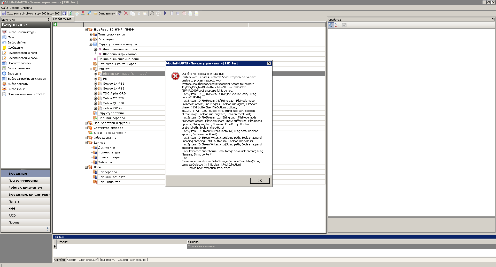The height and width of the screenshot is (267, 496).
Task: Click the forward navigation circle arrow
Action: pyautogui.click(x=158, y=13)
